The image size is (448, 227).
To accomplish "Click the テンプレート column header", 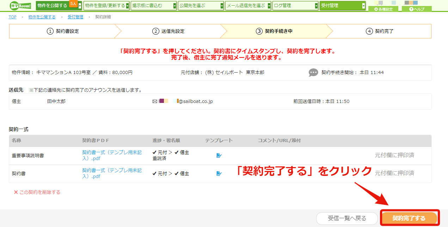I will [x=219, y=141].
